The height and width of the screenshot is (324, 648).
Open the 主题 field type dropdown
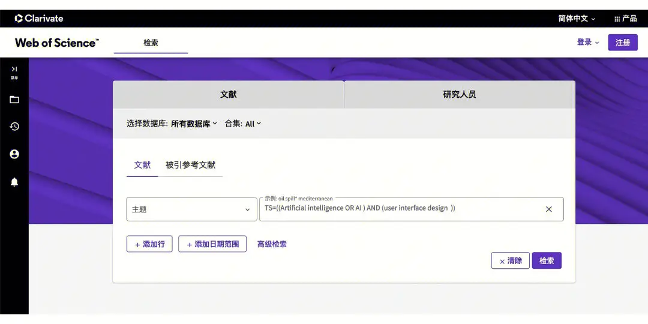point(191,209)
